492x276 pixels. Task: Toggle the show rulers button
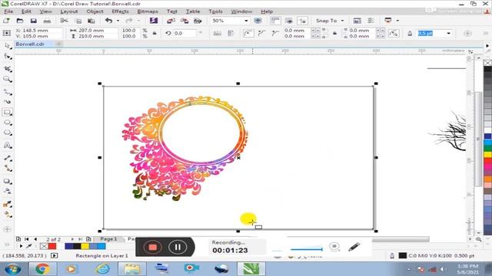pyautogui.click(x=275, y=21)
